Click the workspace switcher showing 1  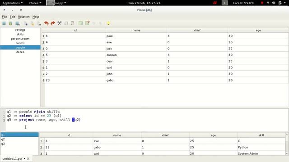(x=224, y=3)
